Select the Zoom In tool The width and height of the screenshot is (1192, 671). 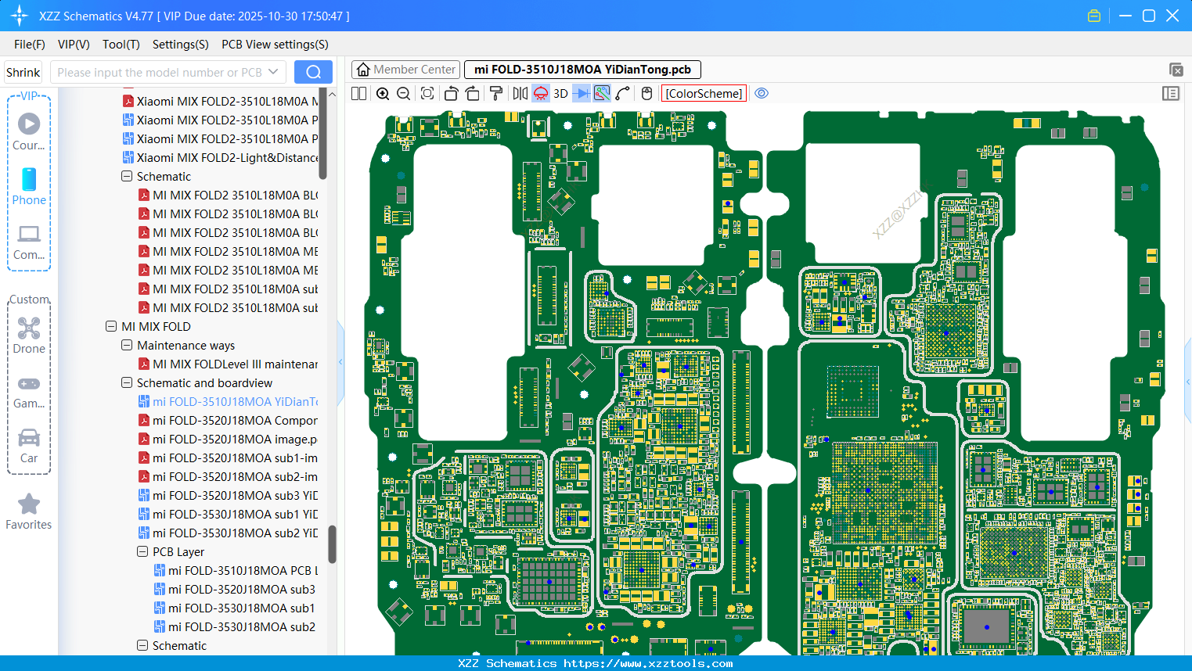pyautogui.click(x=383, y=93)
